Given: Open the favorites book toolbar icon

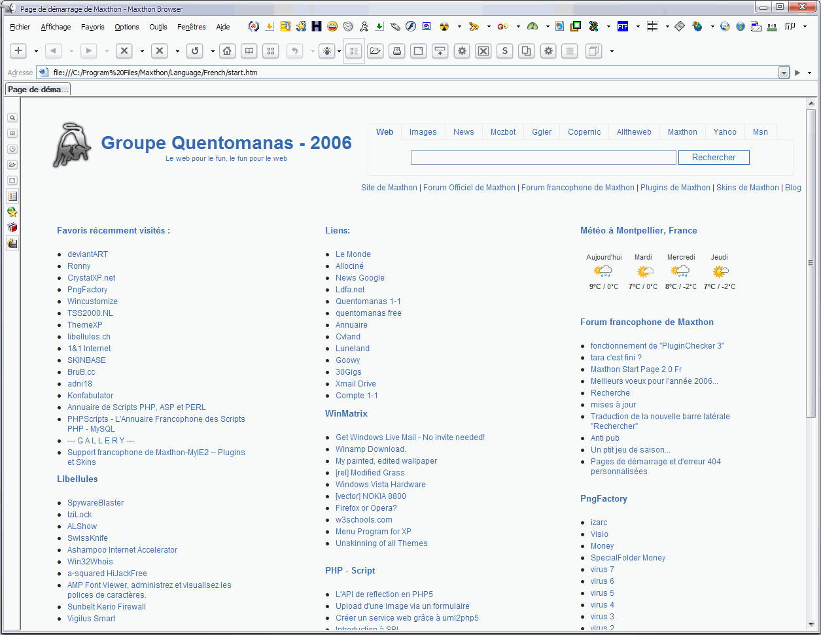Looking at the screenshot, I should coord(249,51).
